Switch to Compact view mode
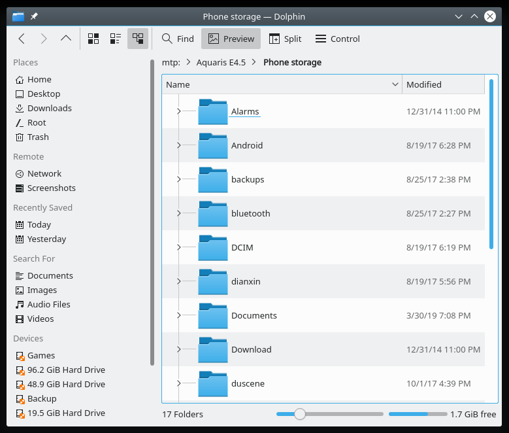 (116, 39)
